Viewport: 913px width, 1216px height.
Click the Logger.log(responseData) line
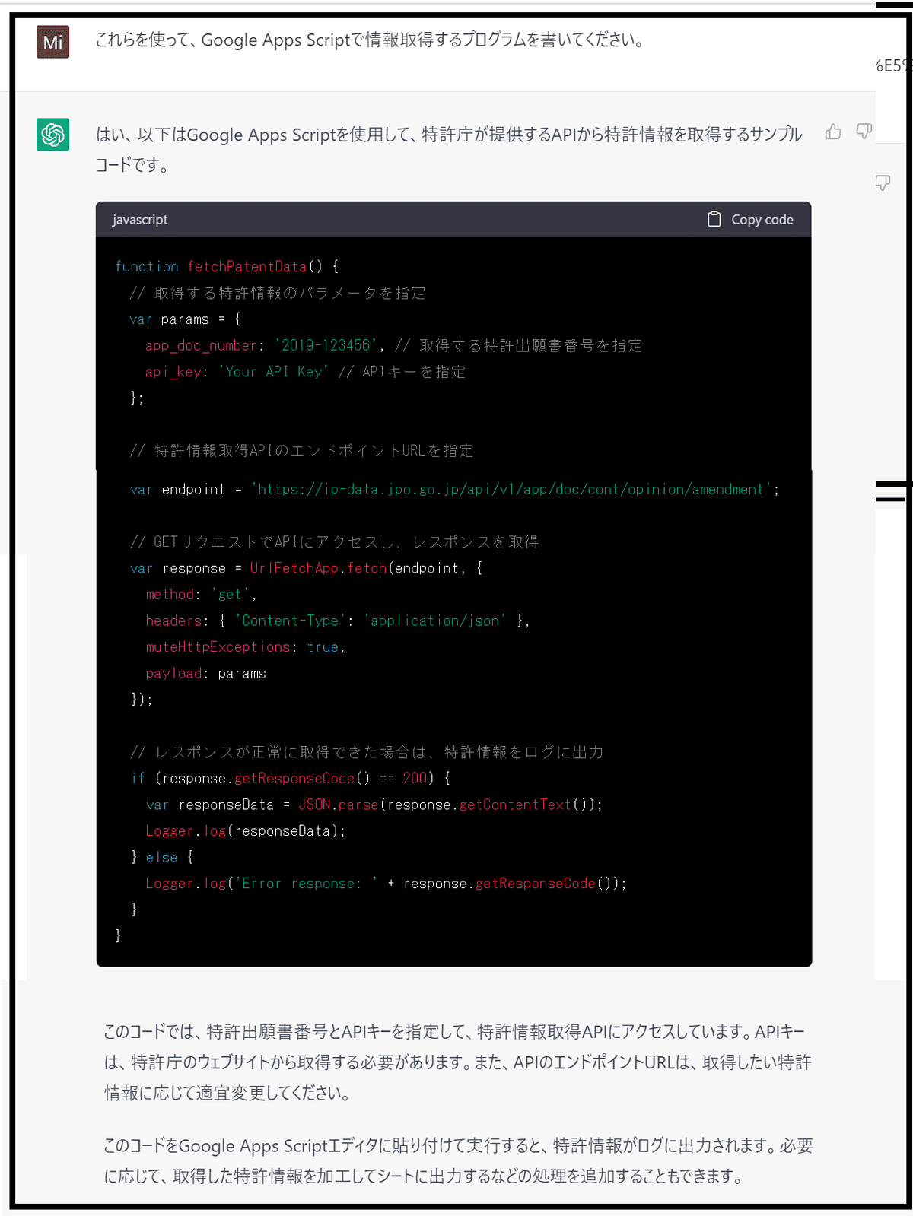[x=246, y=830]
